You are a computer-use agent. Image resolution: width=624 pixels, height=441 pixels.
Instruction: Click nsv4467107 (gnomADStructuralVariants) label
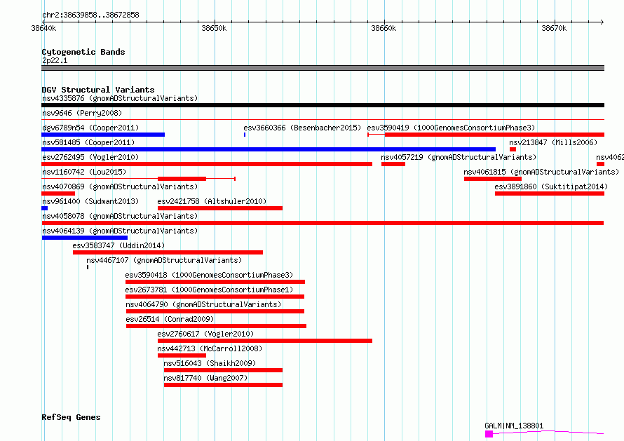tap(164, 260)
